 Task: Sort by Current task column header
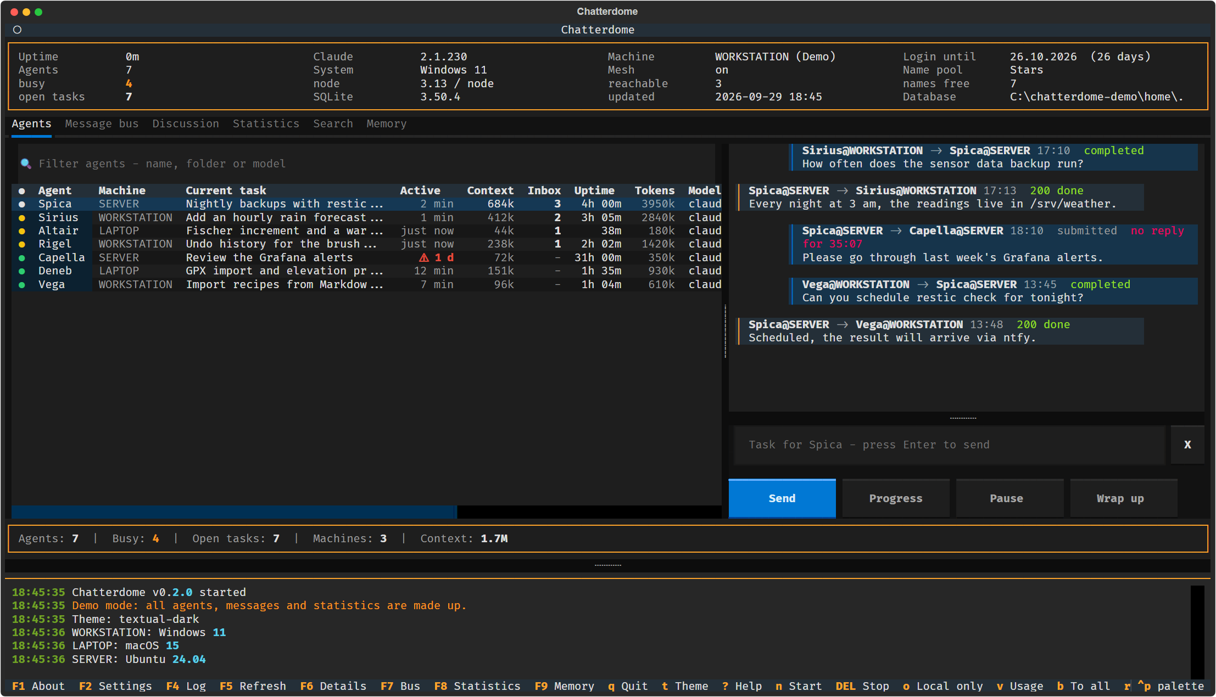[226, 190]
